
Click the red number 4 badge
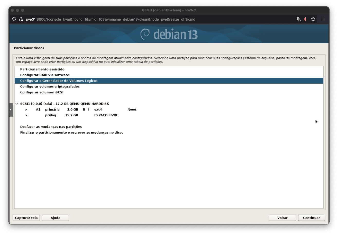[x=305, y=19]
